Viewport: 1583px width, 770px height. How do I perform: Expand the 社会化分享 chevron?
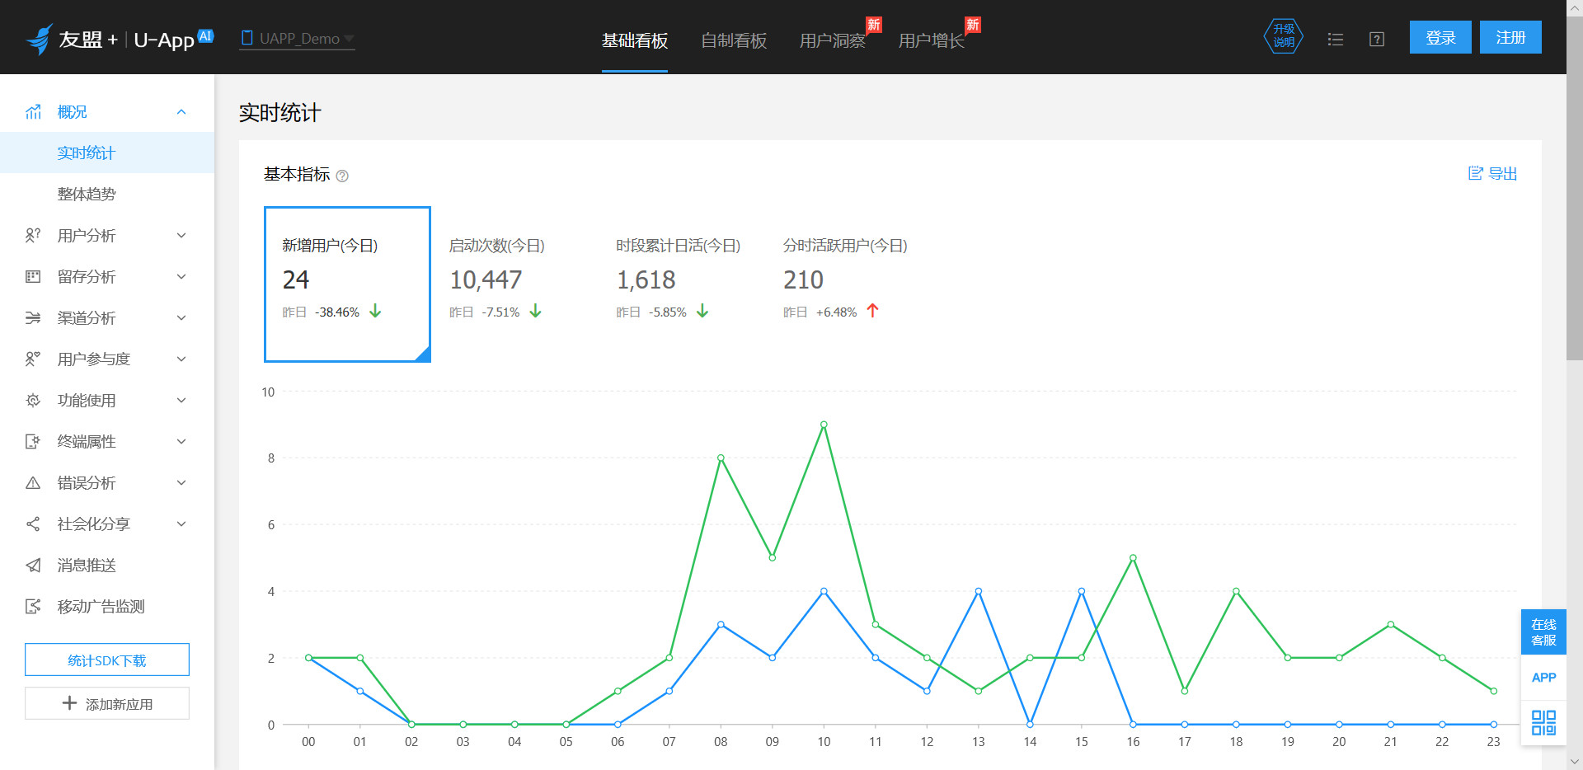point(181,524)
